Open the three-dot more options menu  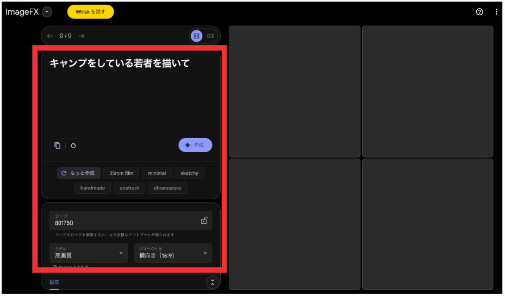[x=496, y=12]
